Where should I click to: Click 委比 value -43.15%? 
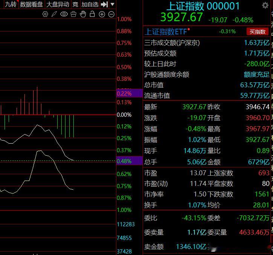(x=194, y=218)
